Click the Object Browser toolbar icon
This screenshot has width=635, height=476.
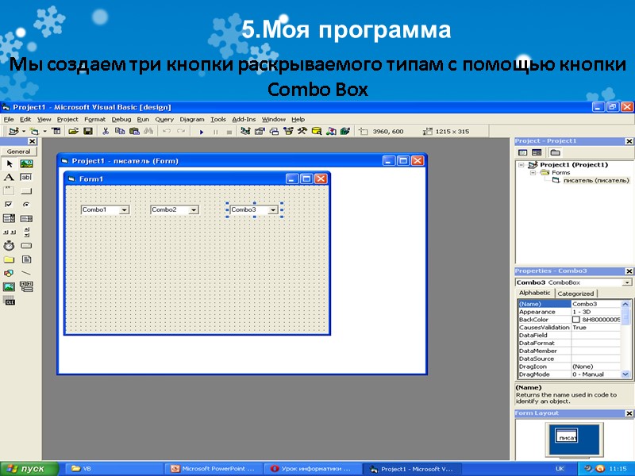coord(288,131)
